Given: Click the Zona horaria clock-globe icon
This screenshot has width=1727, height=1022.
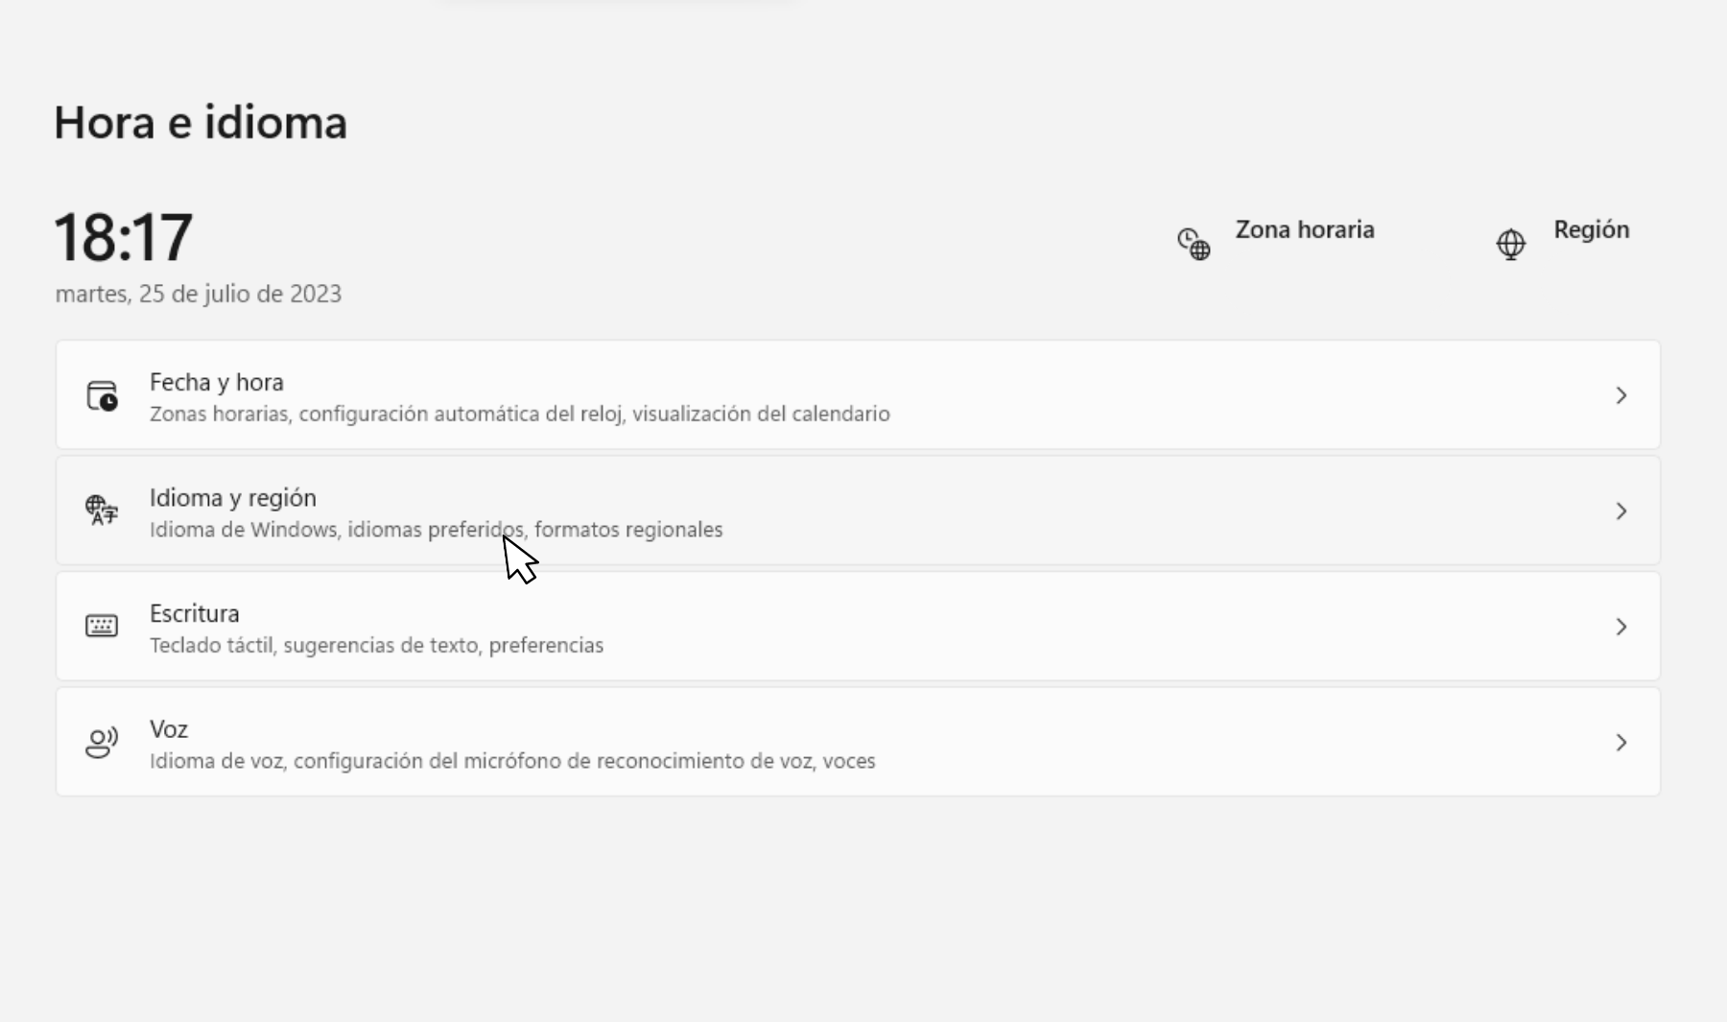Looking at the screenshot, I should pyautogui.click(x=1194, y=244).
